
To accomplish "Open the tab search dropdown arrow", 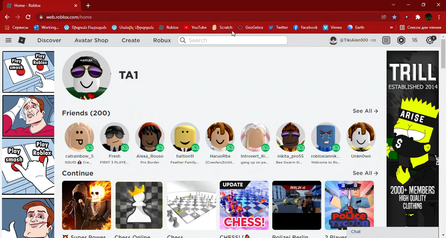I will coord(393,5).
